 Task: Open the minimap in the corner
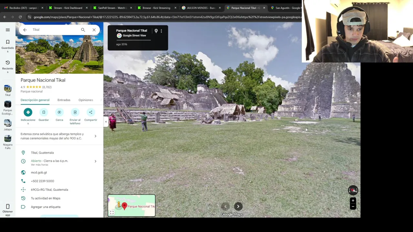point(132,206)
